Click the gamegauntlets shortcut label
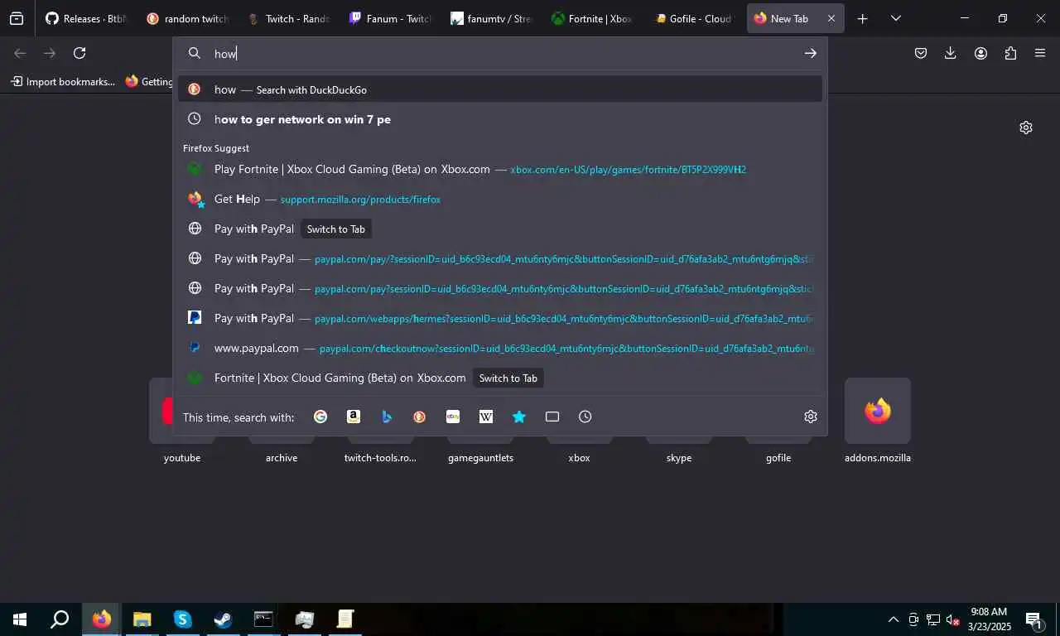 [480, 458]
